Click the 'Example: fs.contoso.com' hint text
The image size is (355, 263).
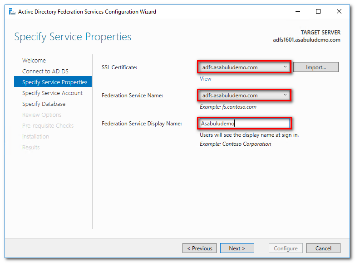tap(228, 107)
